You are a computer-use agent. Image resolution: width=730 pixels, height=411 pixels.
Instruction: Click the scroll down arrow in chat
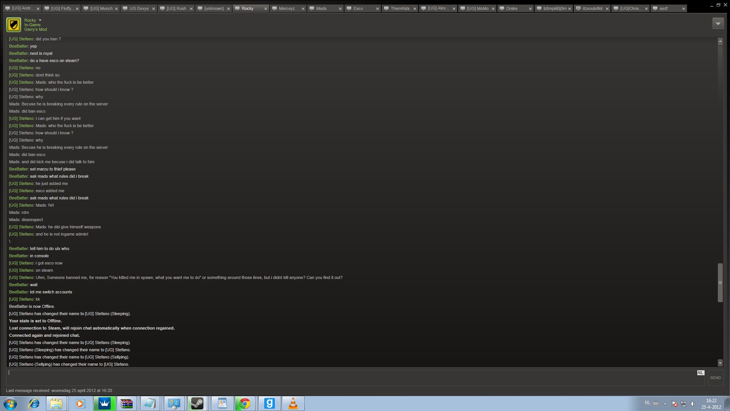[x=720, y=363]
